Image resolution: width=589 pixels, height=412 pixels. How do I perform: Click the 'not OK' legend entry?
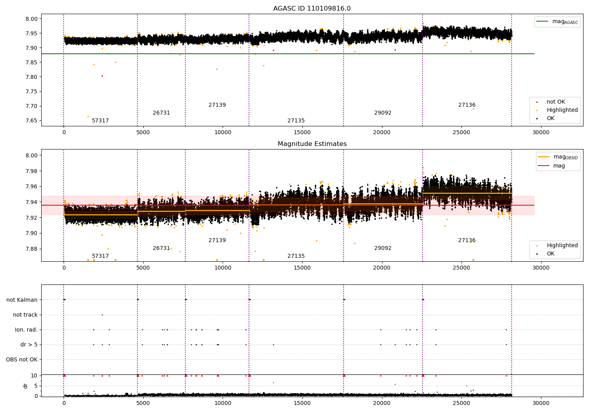click(556, 102)
